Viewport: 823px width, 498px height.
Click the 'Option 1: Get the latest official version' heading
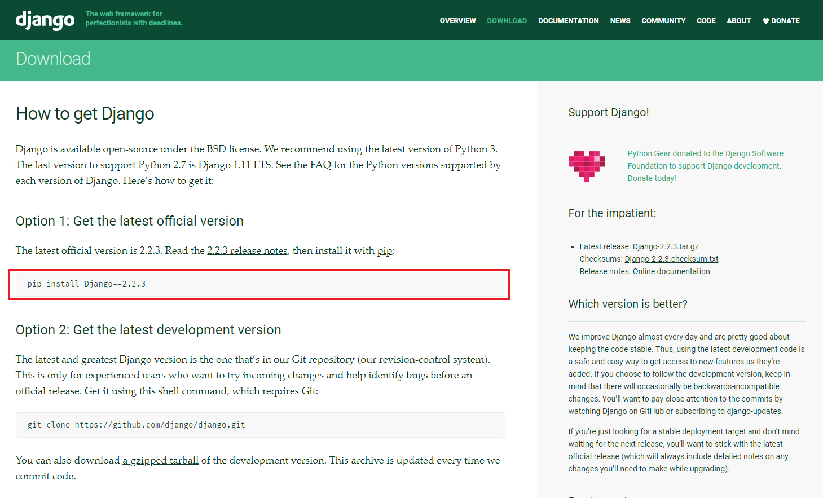130,221
